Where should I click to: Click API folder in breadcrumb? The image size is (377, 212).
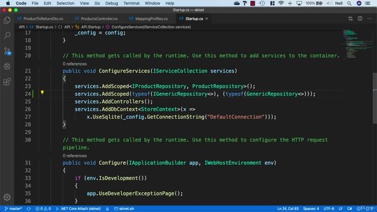point(22,27)
